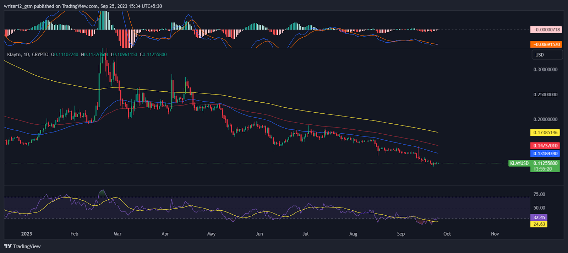
Task: Click the TradingView logo icon
Action: [8, 246]
